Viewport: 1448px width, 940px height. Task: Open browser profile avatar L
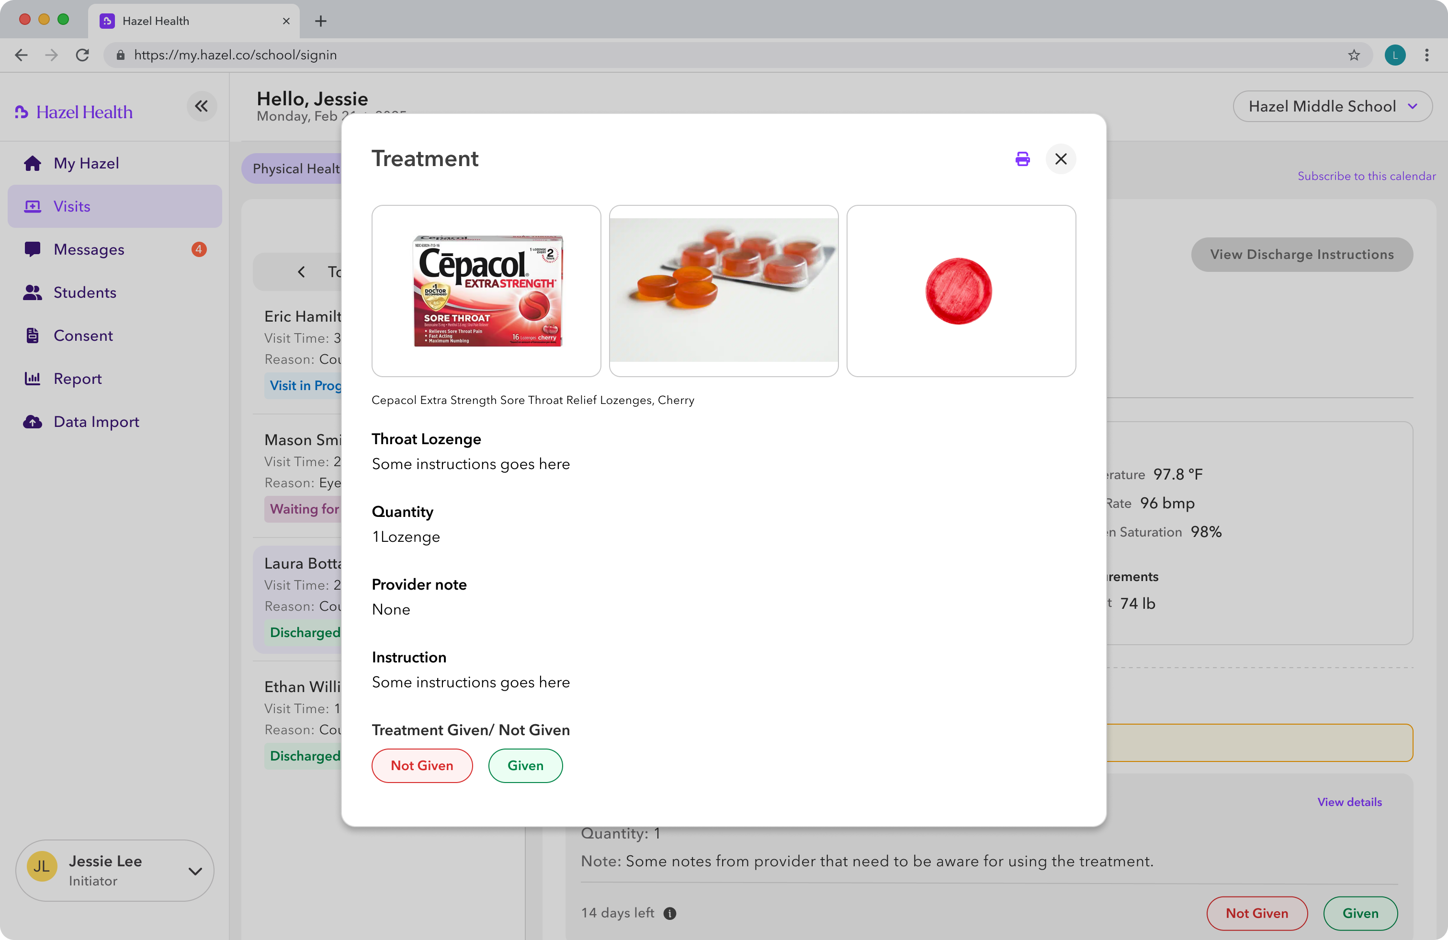[x=1394, y=55]
